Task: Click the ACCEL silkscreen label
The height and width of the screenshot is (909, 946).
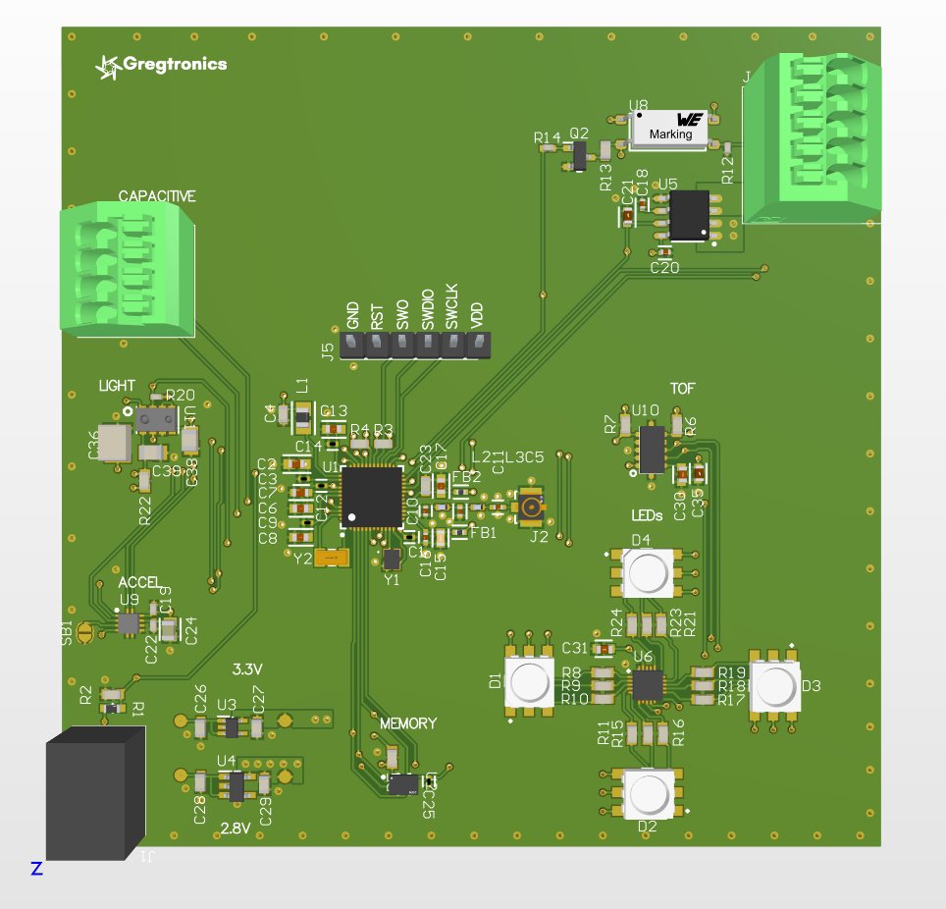Action: tap(139, 582)
